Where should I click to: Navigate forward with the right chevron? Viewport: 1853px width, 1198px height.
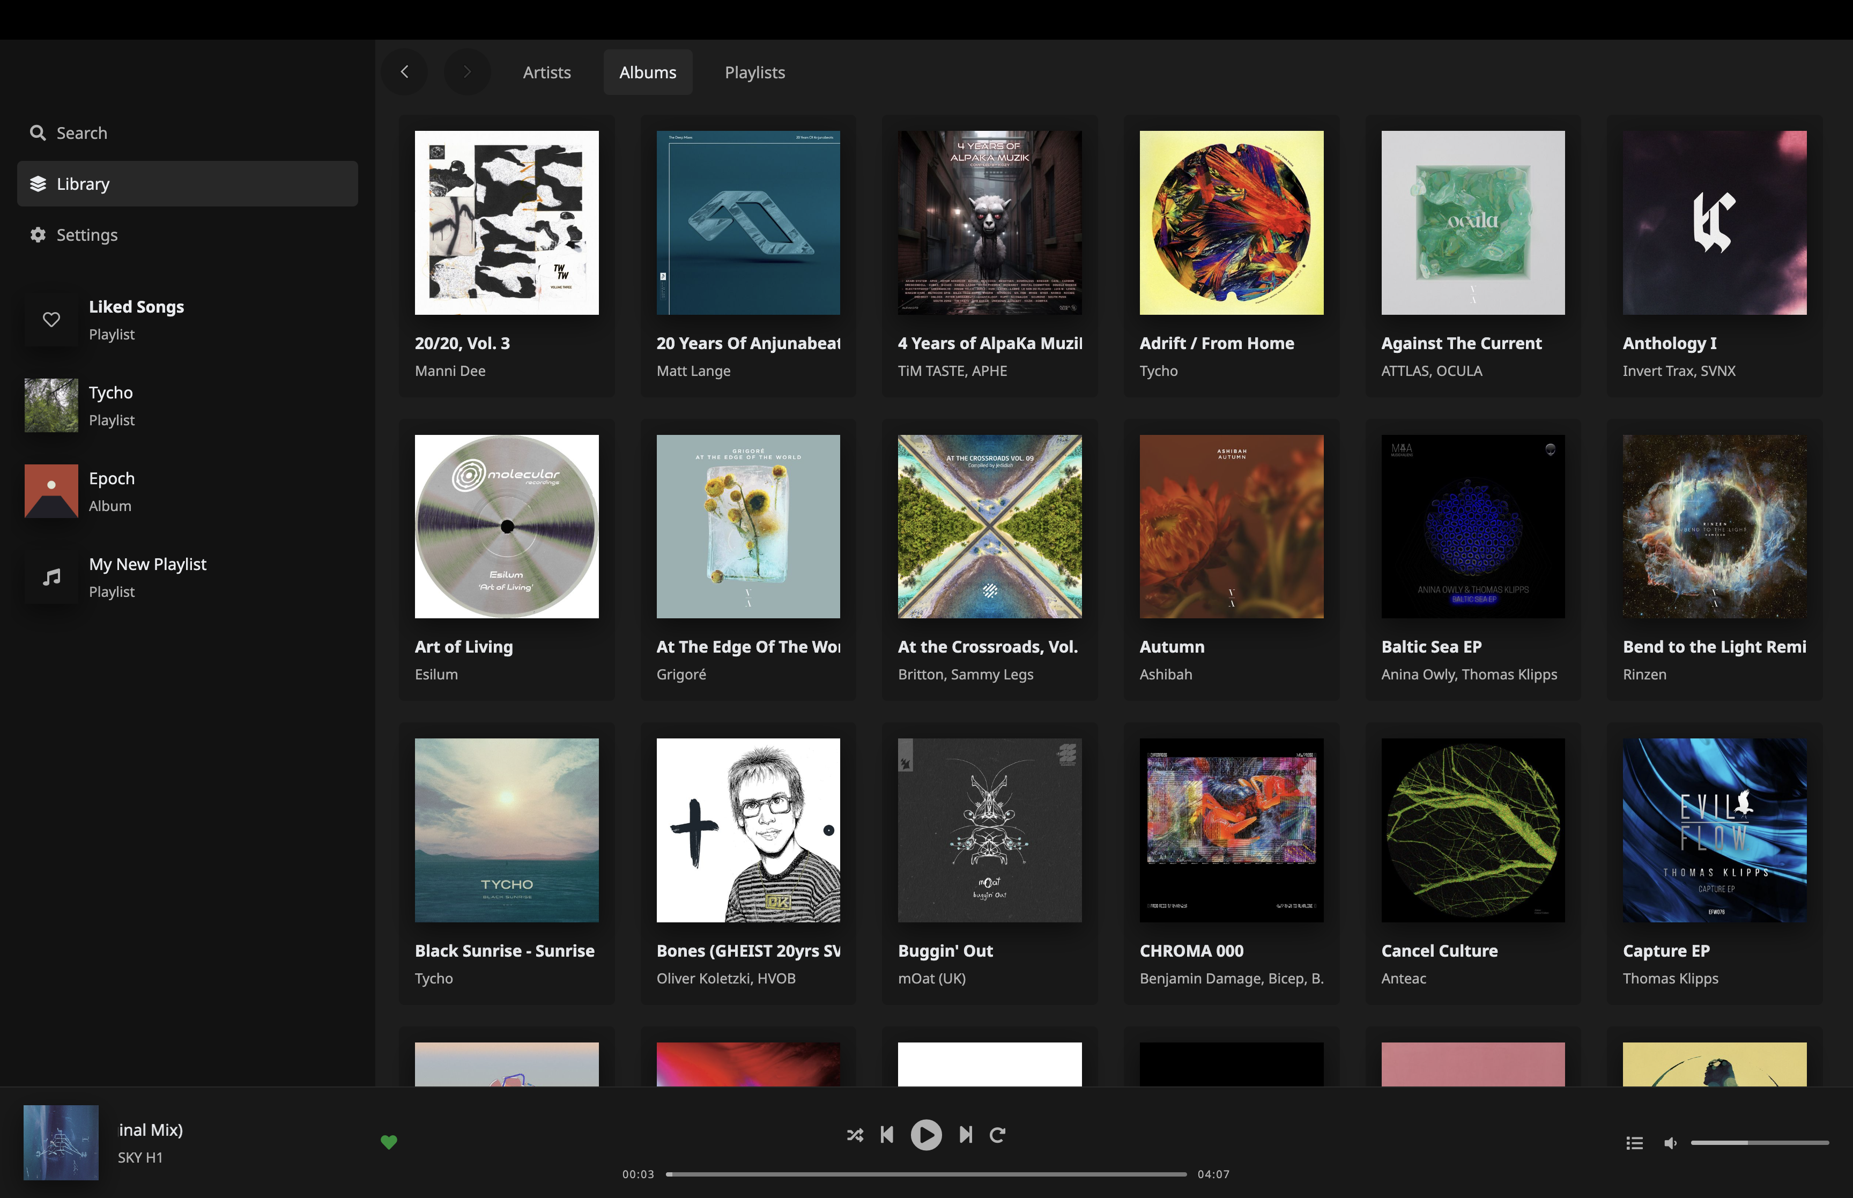click(466, 71)
